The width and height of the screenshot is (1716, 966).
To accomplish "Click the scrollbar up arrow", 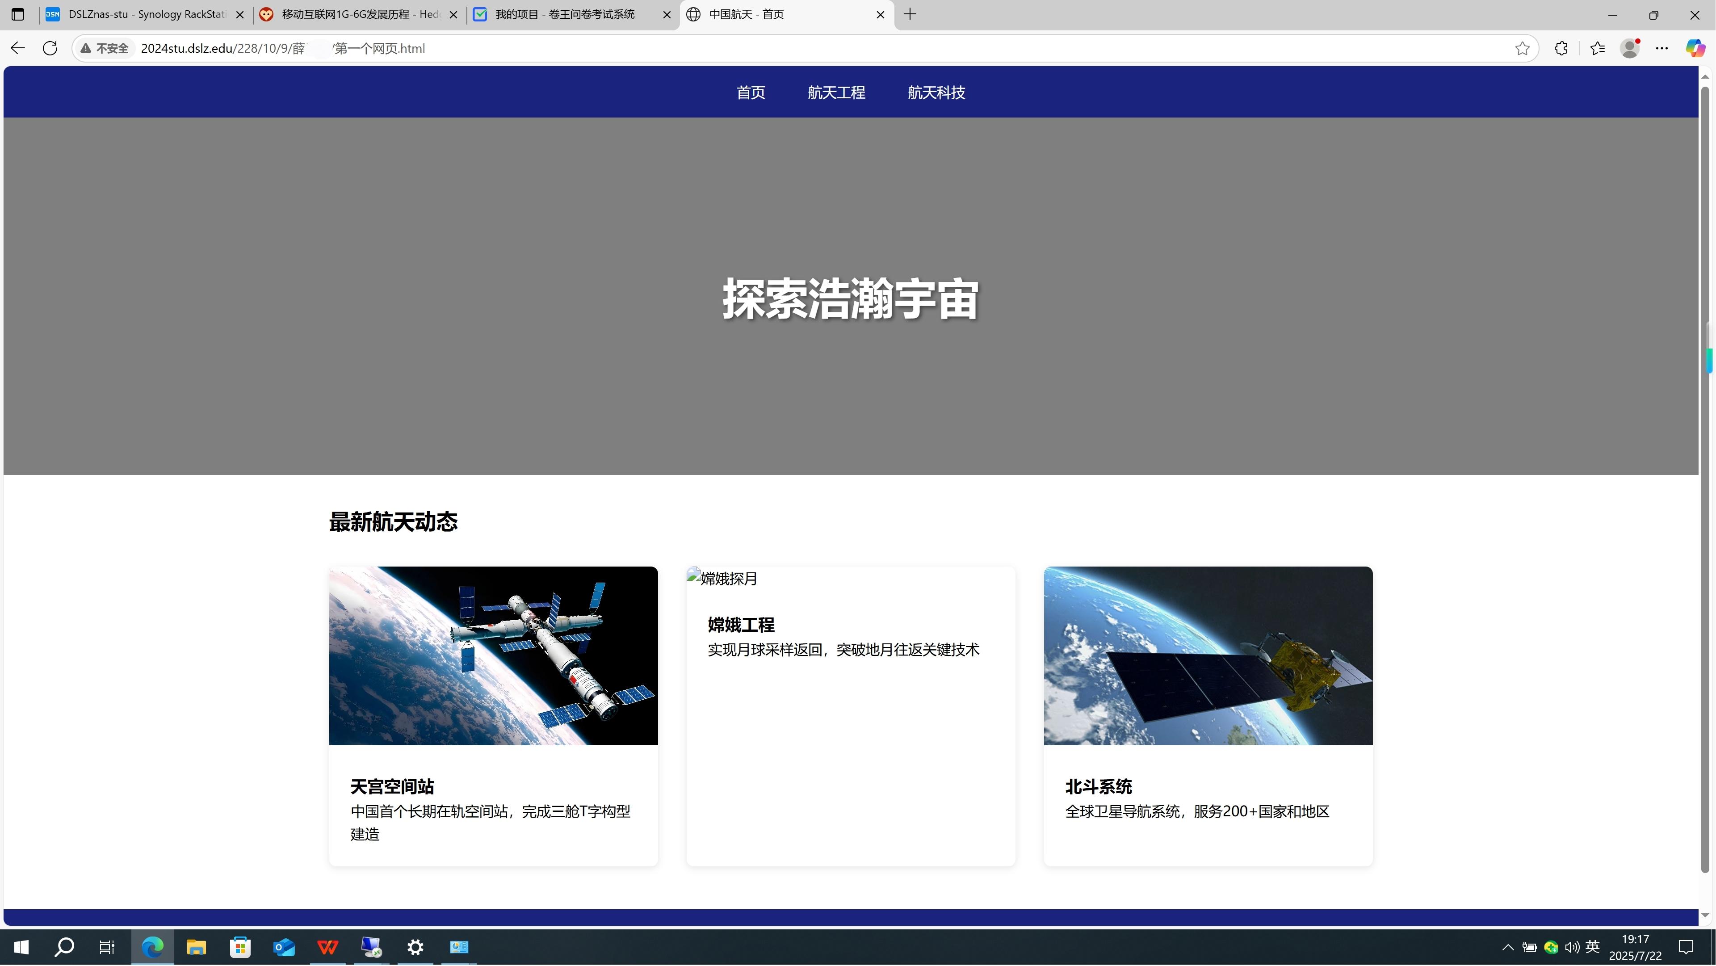I will pyautogui.click(x=1705, y=76).
